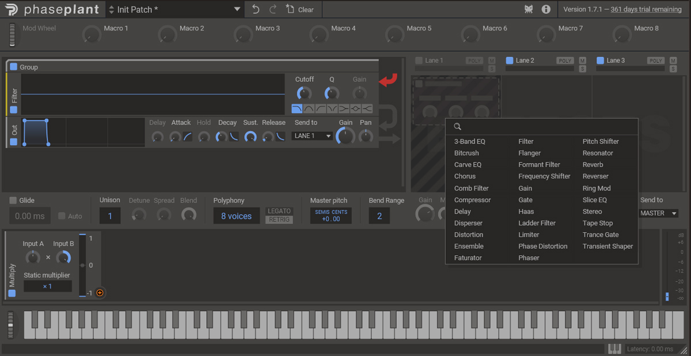Click the RETRIG button
691x356 pixels.
(279, 220)
